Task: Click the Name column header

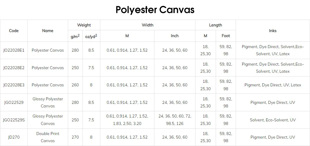Action: pyautogui.click(x=48, y=31)
